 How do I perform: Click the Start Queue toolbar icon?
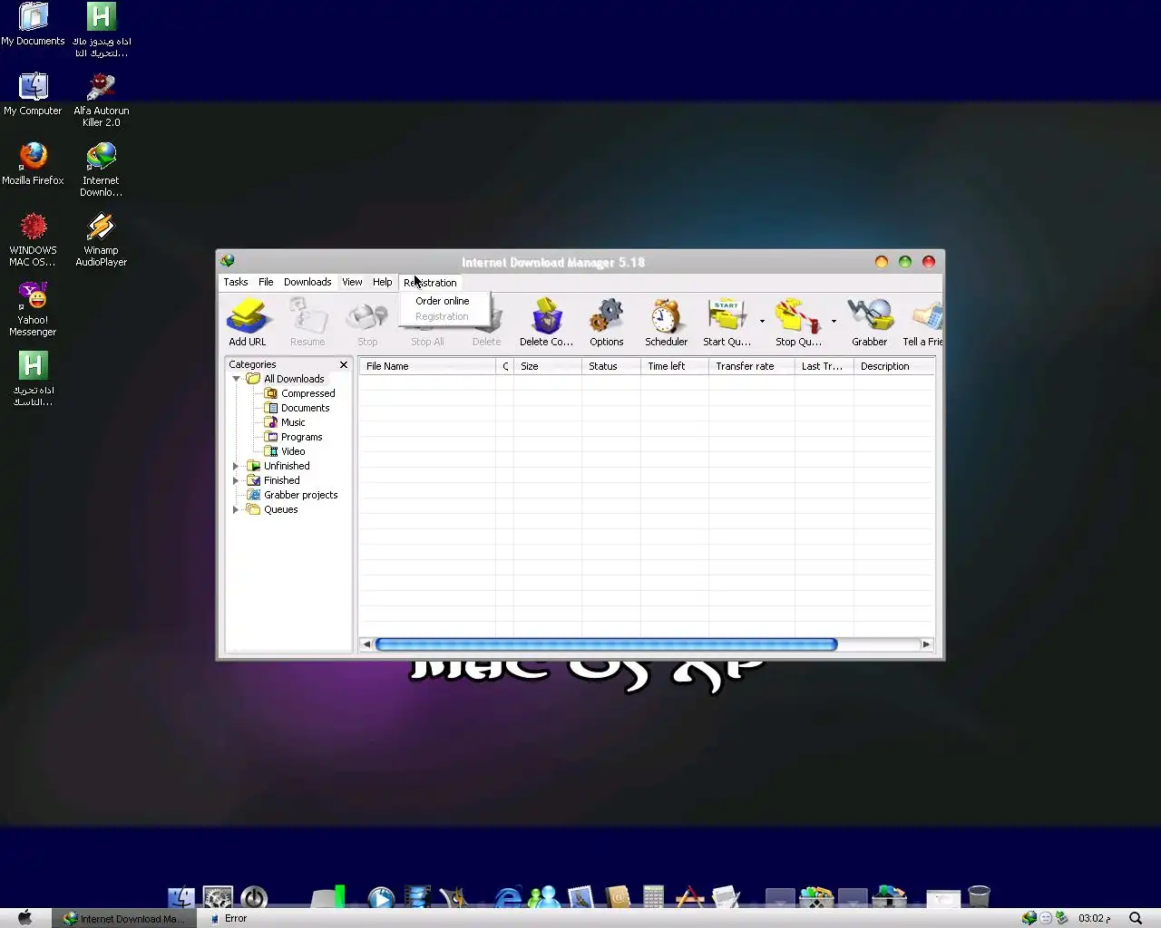(727, 323)
